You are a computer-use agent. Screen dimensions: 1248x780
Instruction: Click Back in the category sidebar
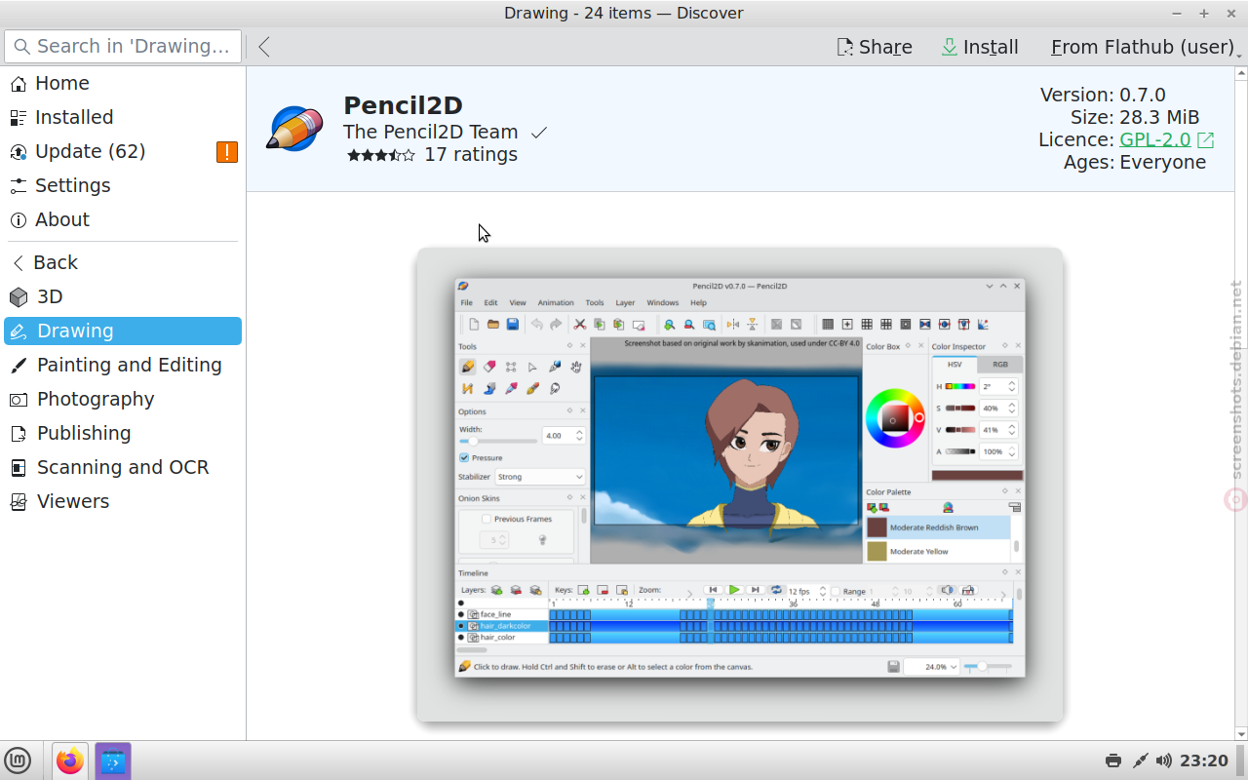123,262
